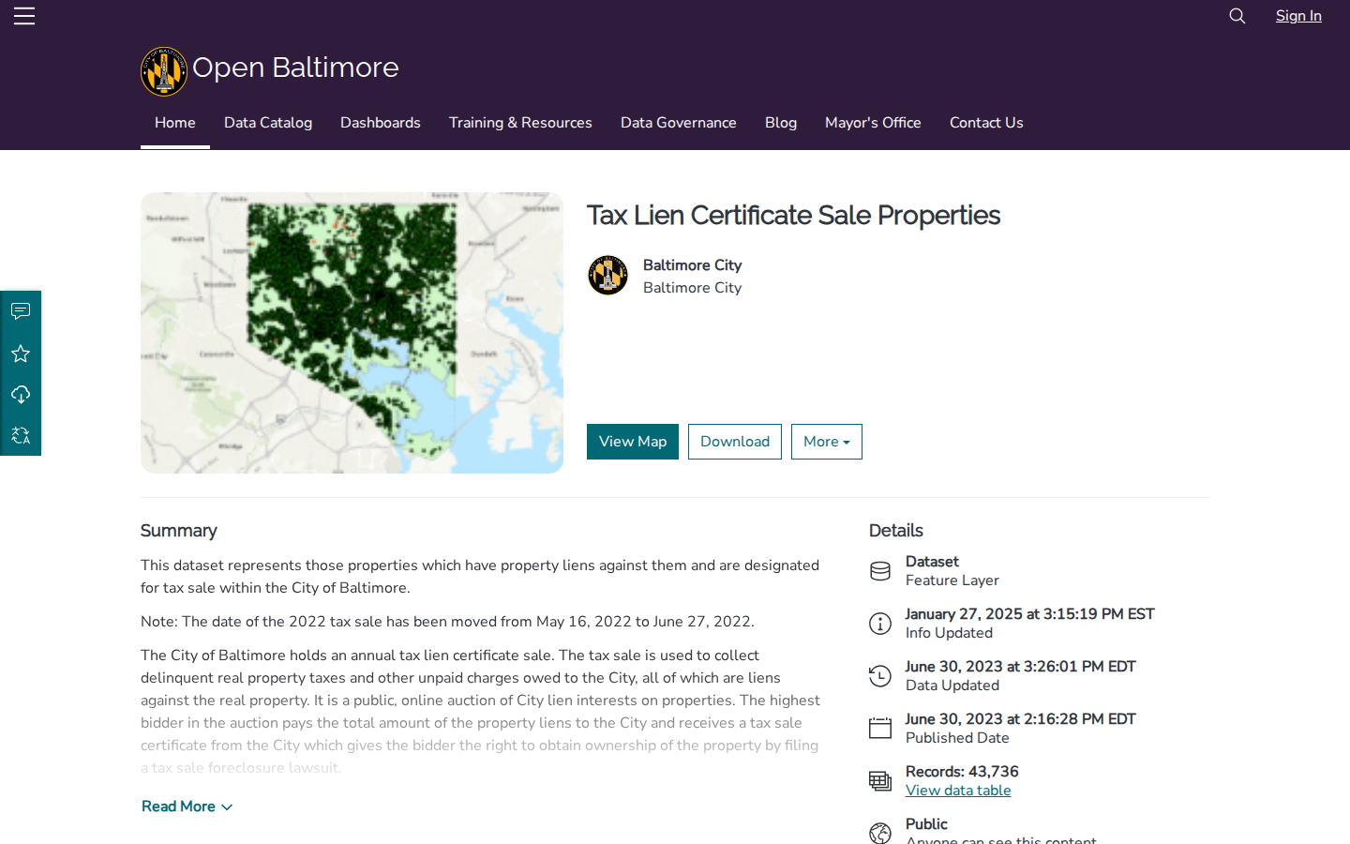The height and width of the screenshot is (844, 1350).
Task: Open the Blog tab
Action: click(x=781, y=123)
